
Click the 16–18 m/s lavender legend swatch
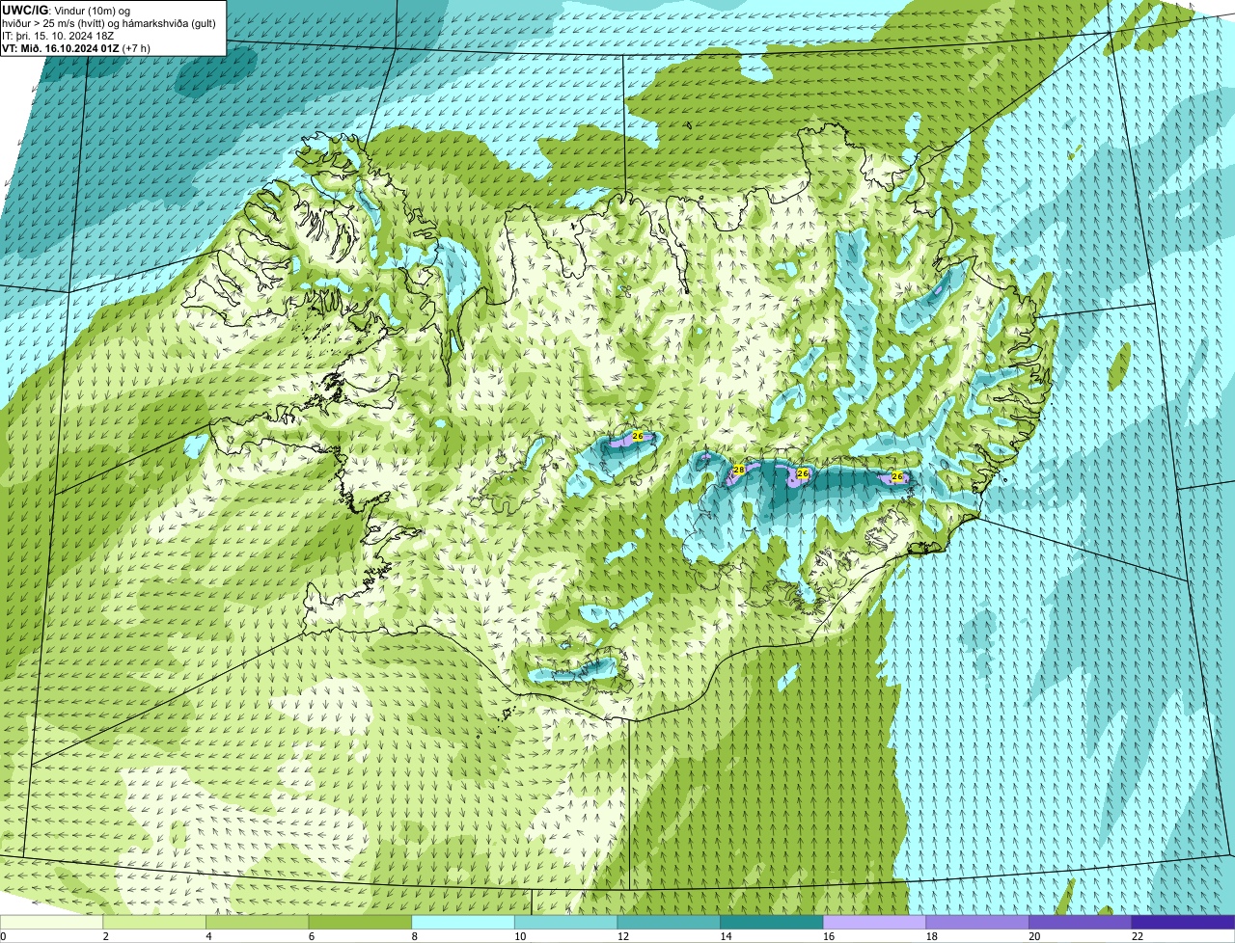click(874, 922)
